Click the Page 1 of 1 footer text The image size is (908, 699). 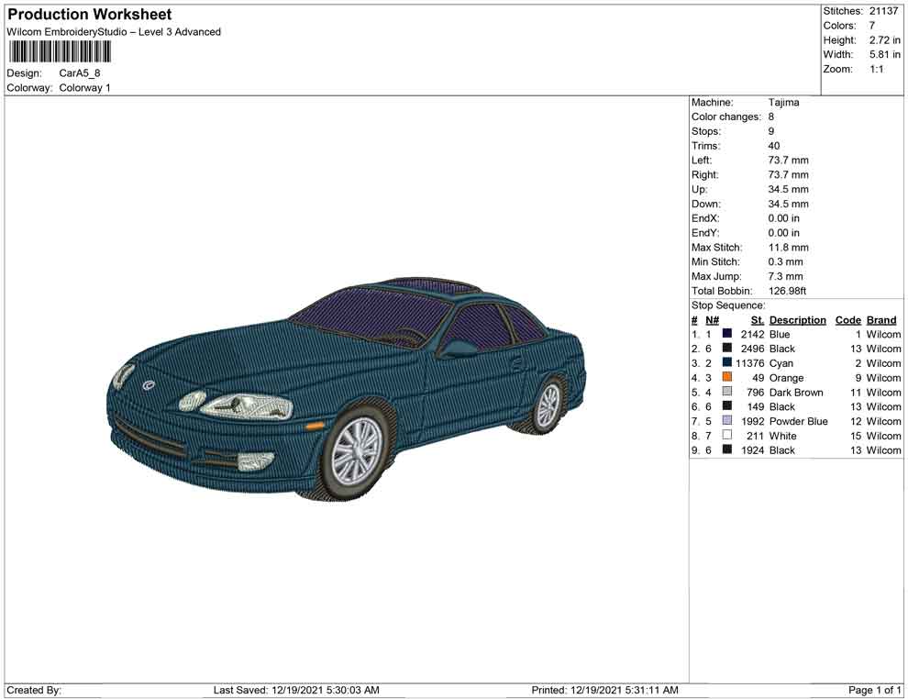[875, 690]
